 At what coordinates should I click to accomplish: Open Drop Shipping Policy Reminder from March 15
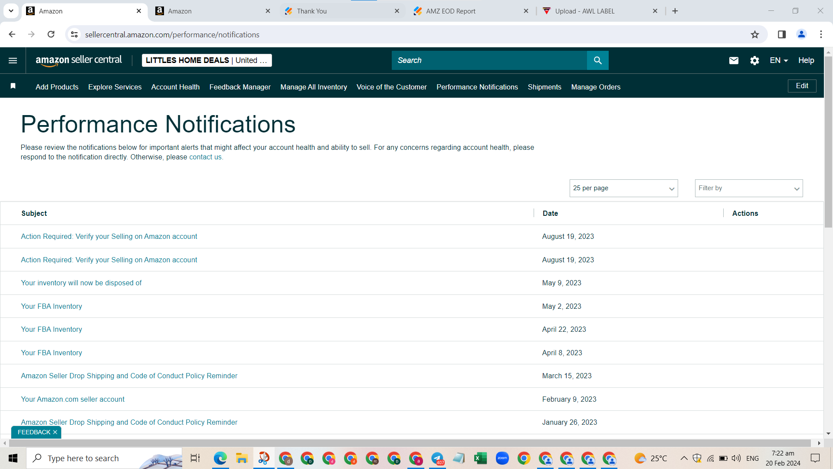(x=129, y=376)
